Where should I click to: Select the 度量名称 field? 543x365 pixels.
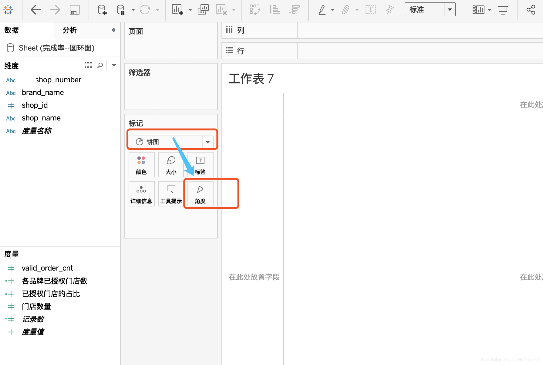coord(36,131)
